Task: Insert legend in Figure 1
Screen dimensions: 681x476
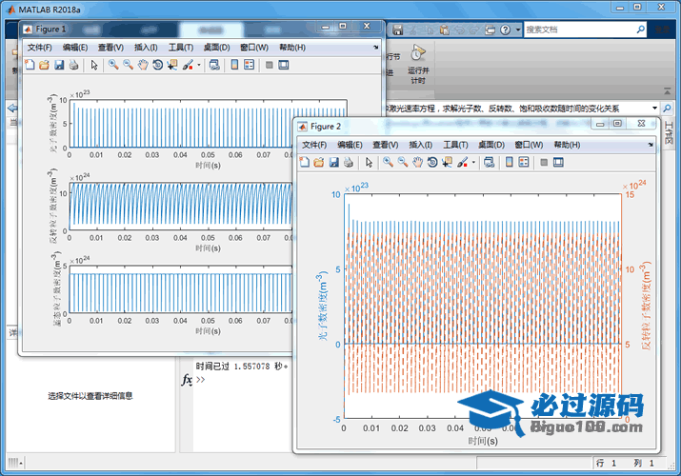Action: 250,65
